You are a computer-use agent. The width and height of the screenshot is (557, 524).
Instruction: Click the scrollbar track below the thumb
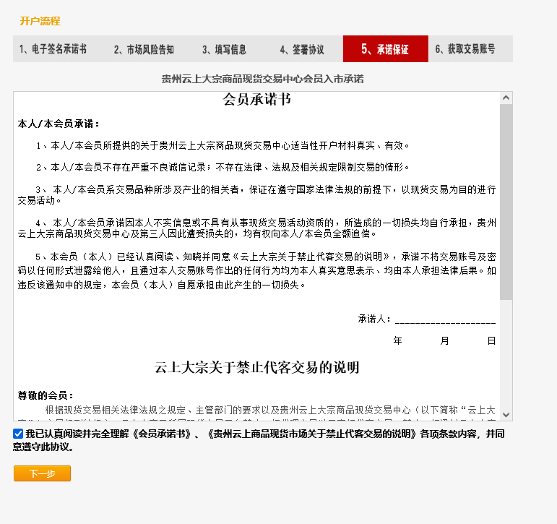click(x=506, y=354)
